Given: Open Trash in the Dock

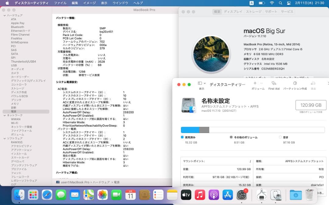Looking at the screenshot, I should (x=310, y=195).
